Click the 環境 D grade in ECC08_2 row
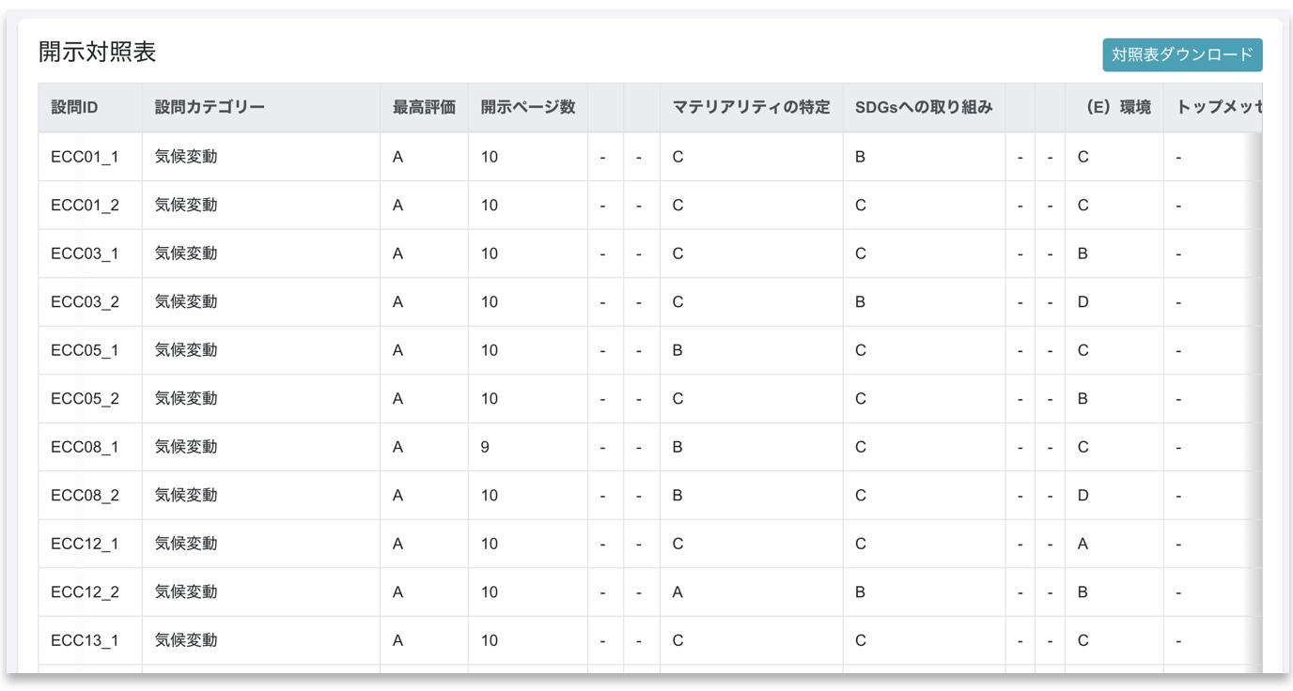This screenshot has width=1293, height=691. (1083, 496)
